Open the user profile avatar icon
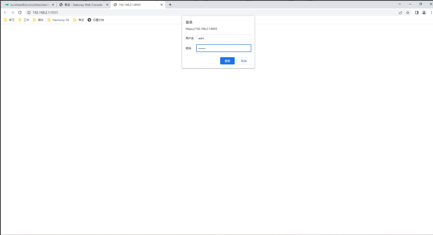 pyautogui.click(x=424, y=12)
